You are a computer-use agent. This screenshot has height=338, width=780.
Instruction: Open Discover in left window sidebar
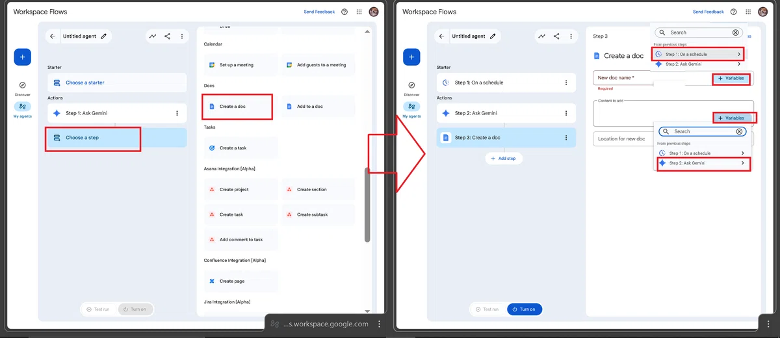coord(22,88)
